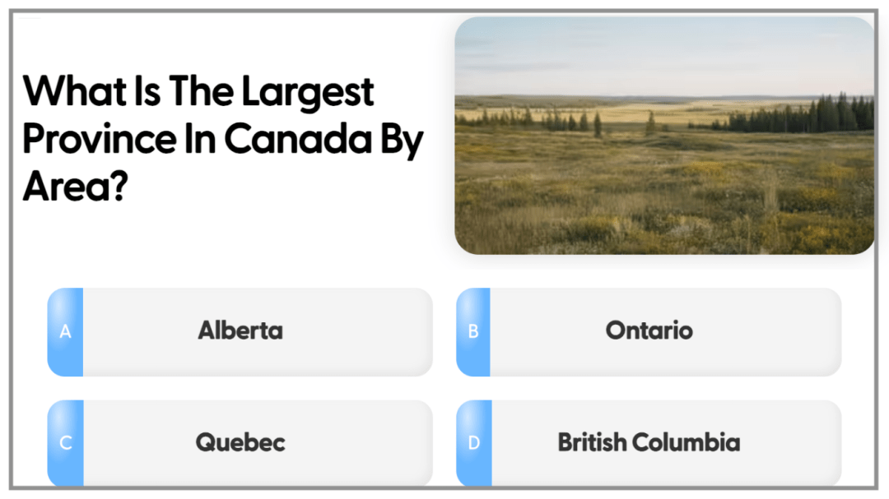This screenshot has width=889, height=499.
Task: Click the word "Area?" in the question
Action: (x=74, y=187)
